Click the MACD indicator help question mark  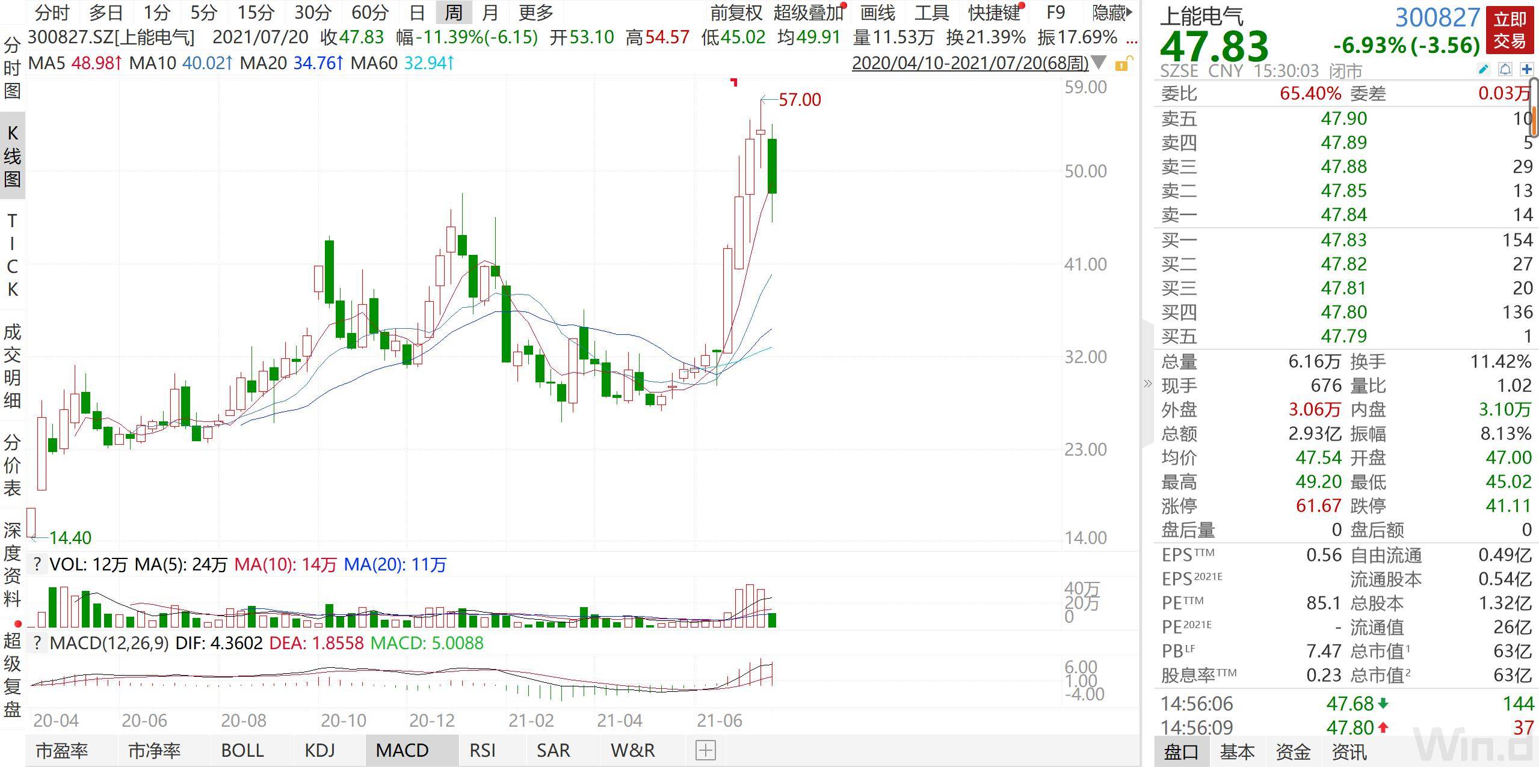[x=37, y=643]
